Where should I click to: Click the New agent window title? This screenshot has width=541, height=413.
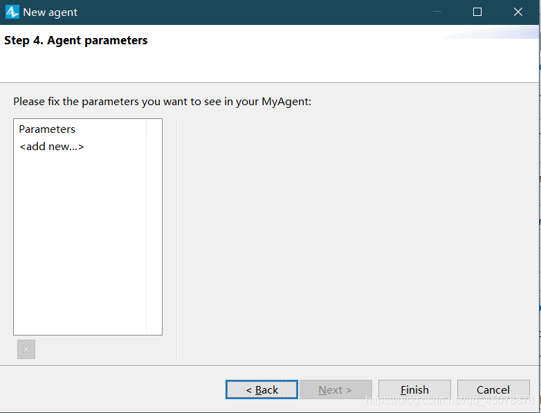[x=50, y=12]
